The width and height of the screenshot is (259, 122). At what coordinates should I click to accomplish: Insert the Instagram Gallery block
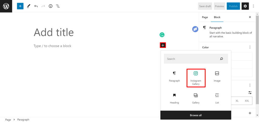tap(196, 78)
